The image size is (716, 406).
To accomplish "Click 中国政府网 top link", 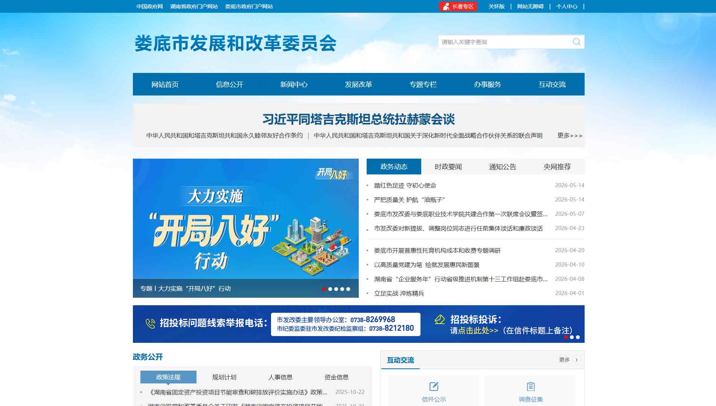I will pyautogui.click(x=149, y=6).
